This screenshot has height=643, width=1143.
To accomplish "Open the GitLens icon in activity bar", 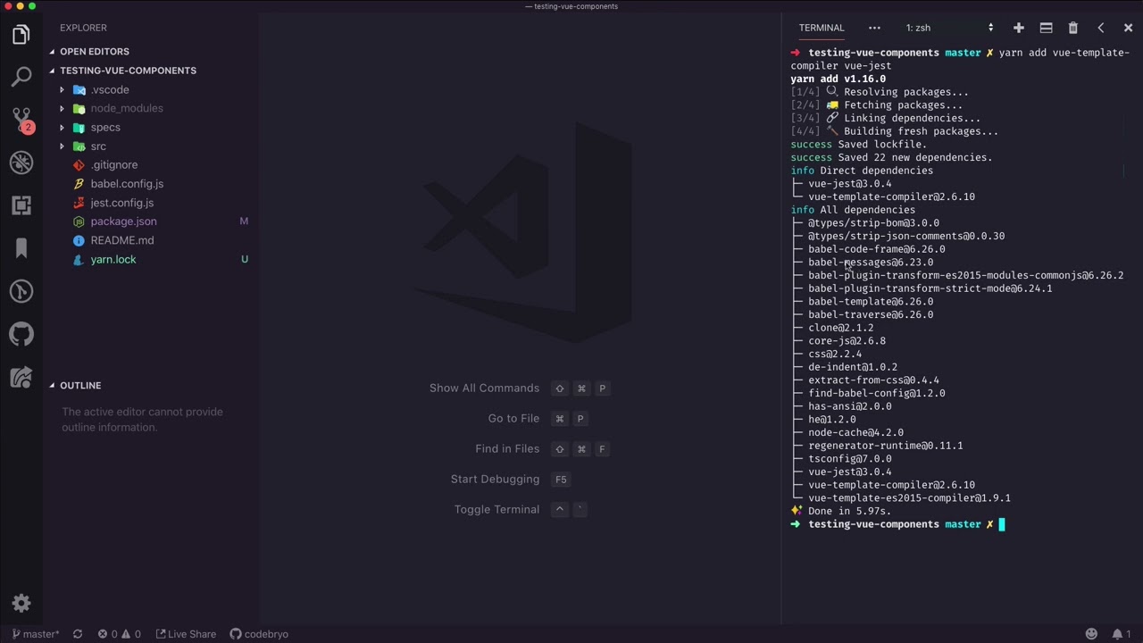I will (x=21, y=291).
